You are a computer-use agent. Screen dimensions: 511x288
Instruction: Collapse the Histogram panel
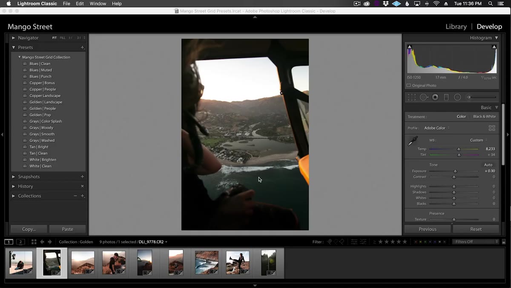click(x=496, y=38)
